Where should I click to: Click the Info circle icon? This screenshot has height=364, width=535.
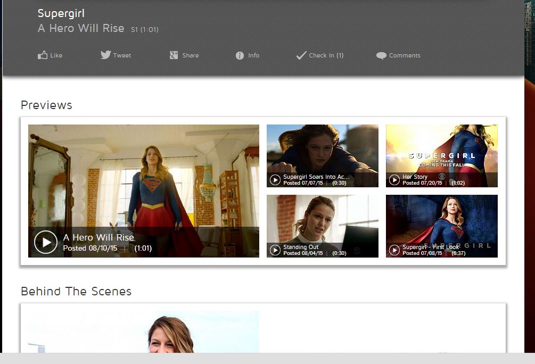click(x=240, y=55)
